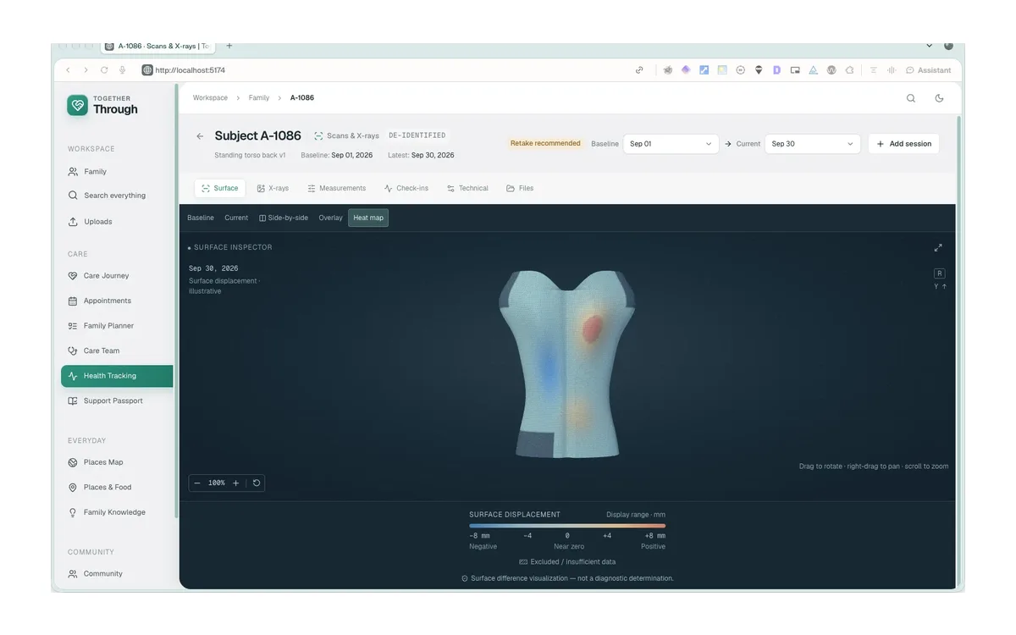Open Support Passport in the sidebar
The width and height of the screenshot is (1016, 635).
117,400
